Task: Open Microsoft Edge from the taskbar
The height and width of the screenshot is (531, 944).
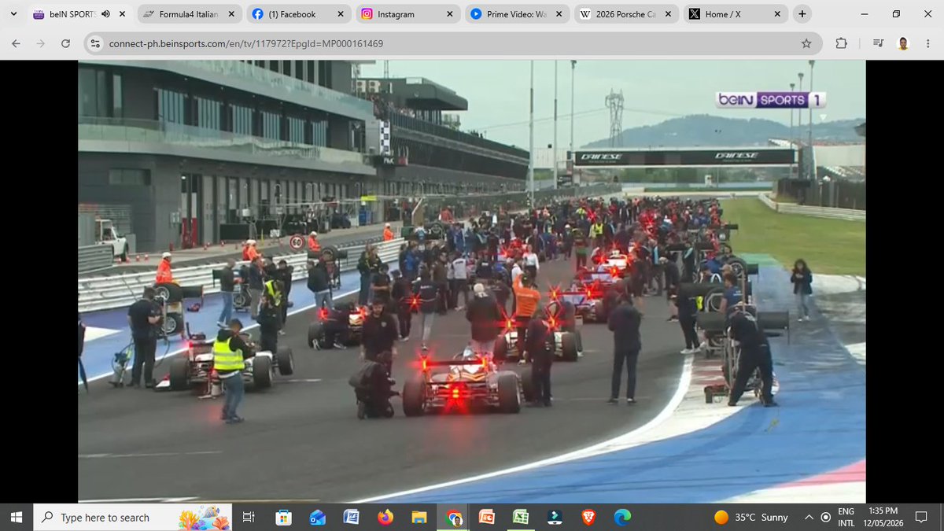Action: [x=622, y=517]
